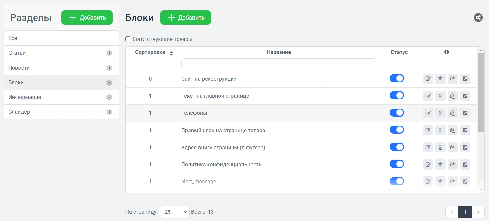Toggle status switch for "Телефоны"
The width and height of the screenshot is (489, 221).
click(397, 113)
